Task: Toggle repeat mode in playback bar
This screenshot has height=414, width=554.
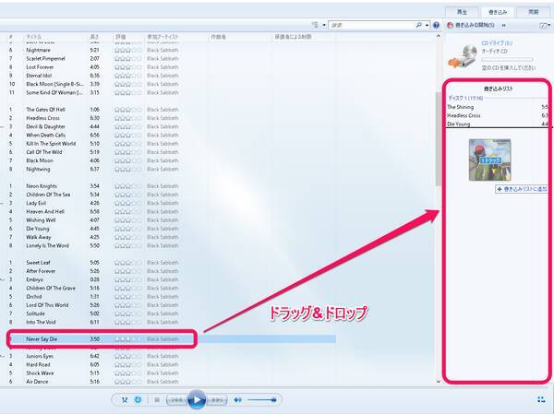Action: [x=138, y=400]
